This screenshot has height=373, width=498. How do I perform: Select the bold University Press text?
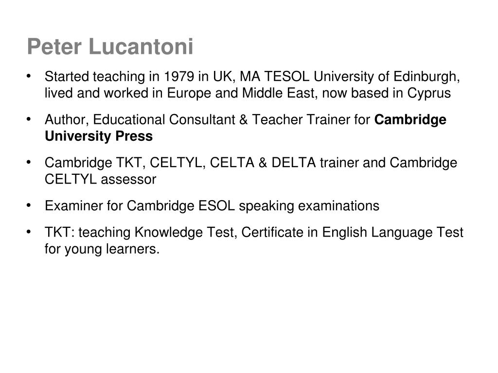tap(99, 136)
